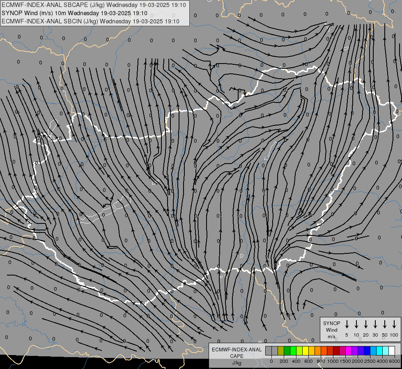The width and height of the screenshot is (402, 369).
Task: Click the wind arrow above the 10 label
Action: pos(356,324)
